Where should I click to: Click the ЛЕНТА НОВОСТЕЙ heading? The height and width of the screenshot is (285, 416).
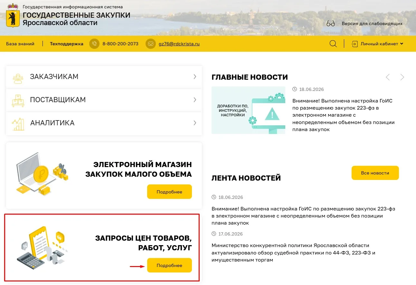click(x=246, y=178)
